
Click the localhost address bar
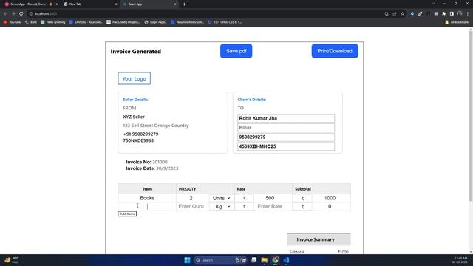[205, 13]
